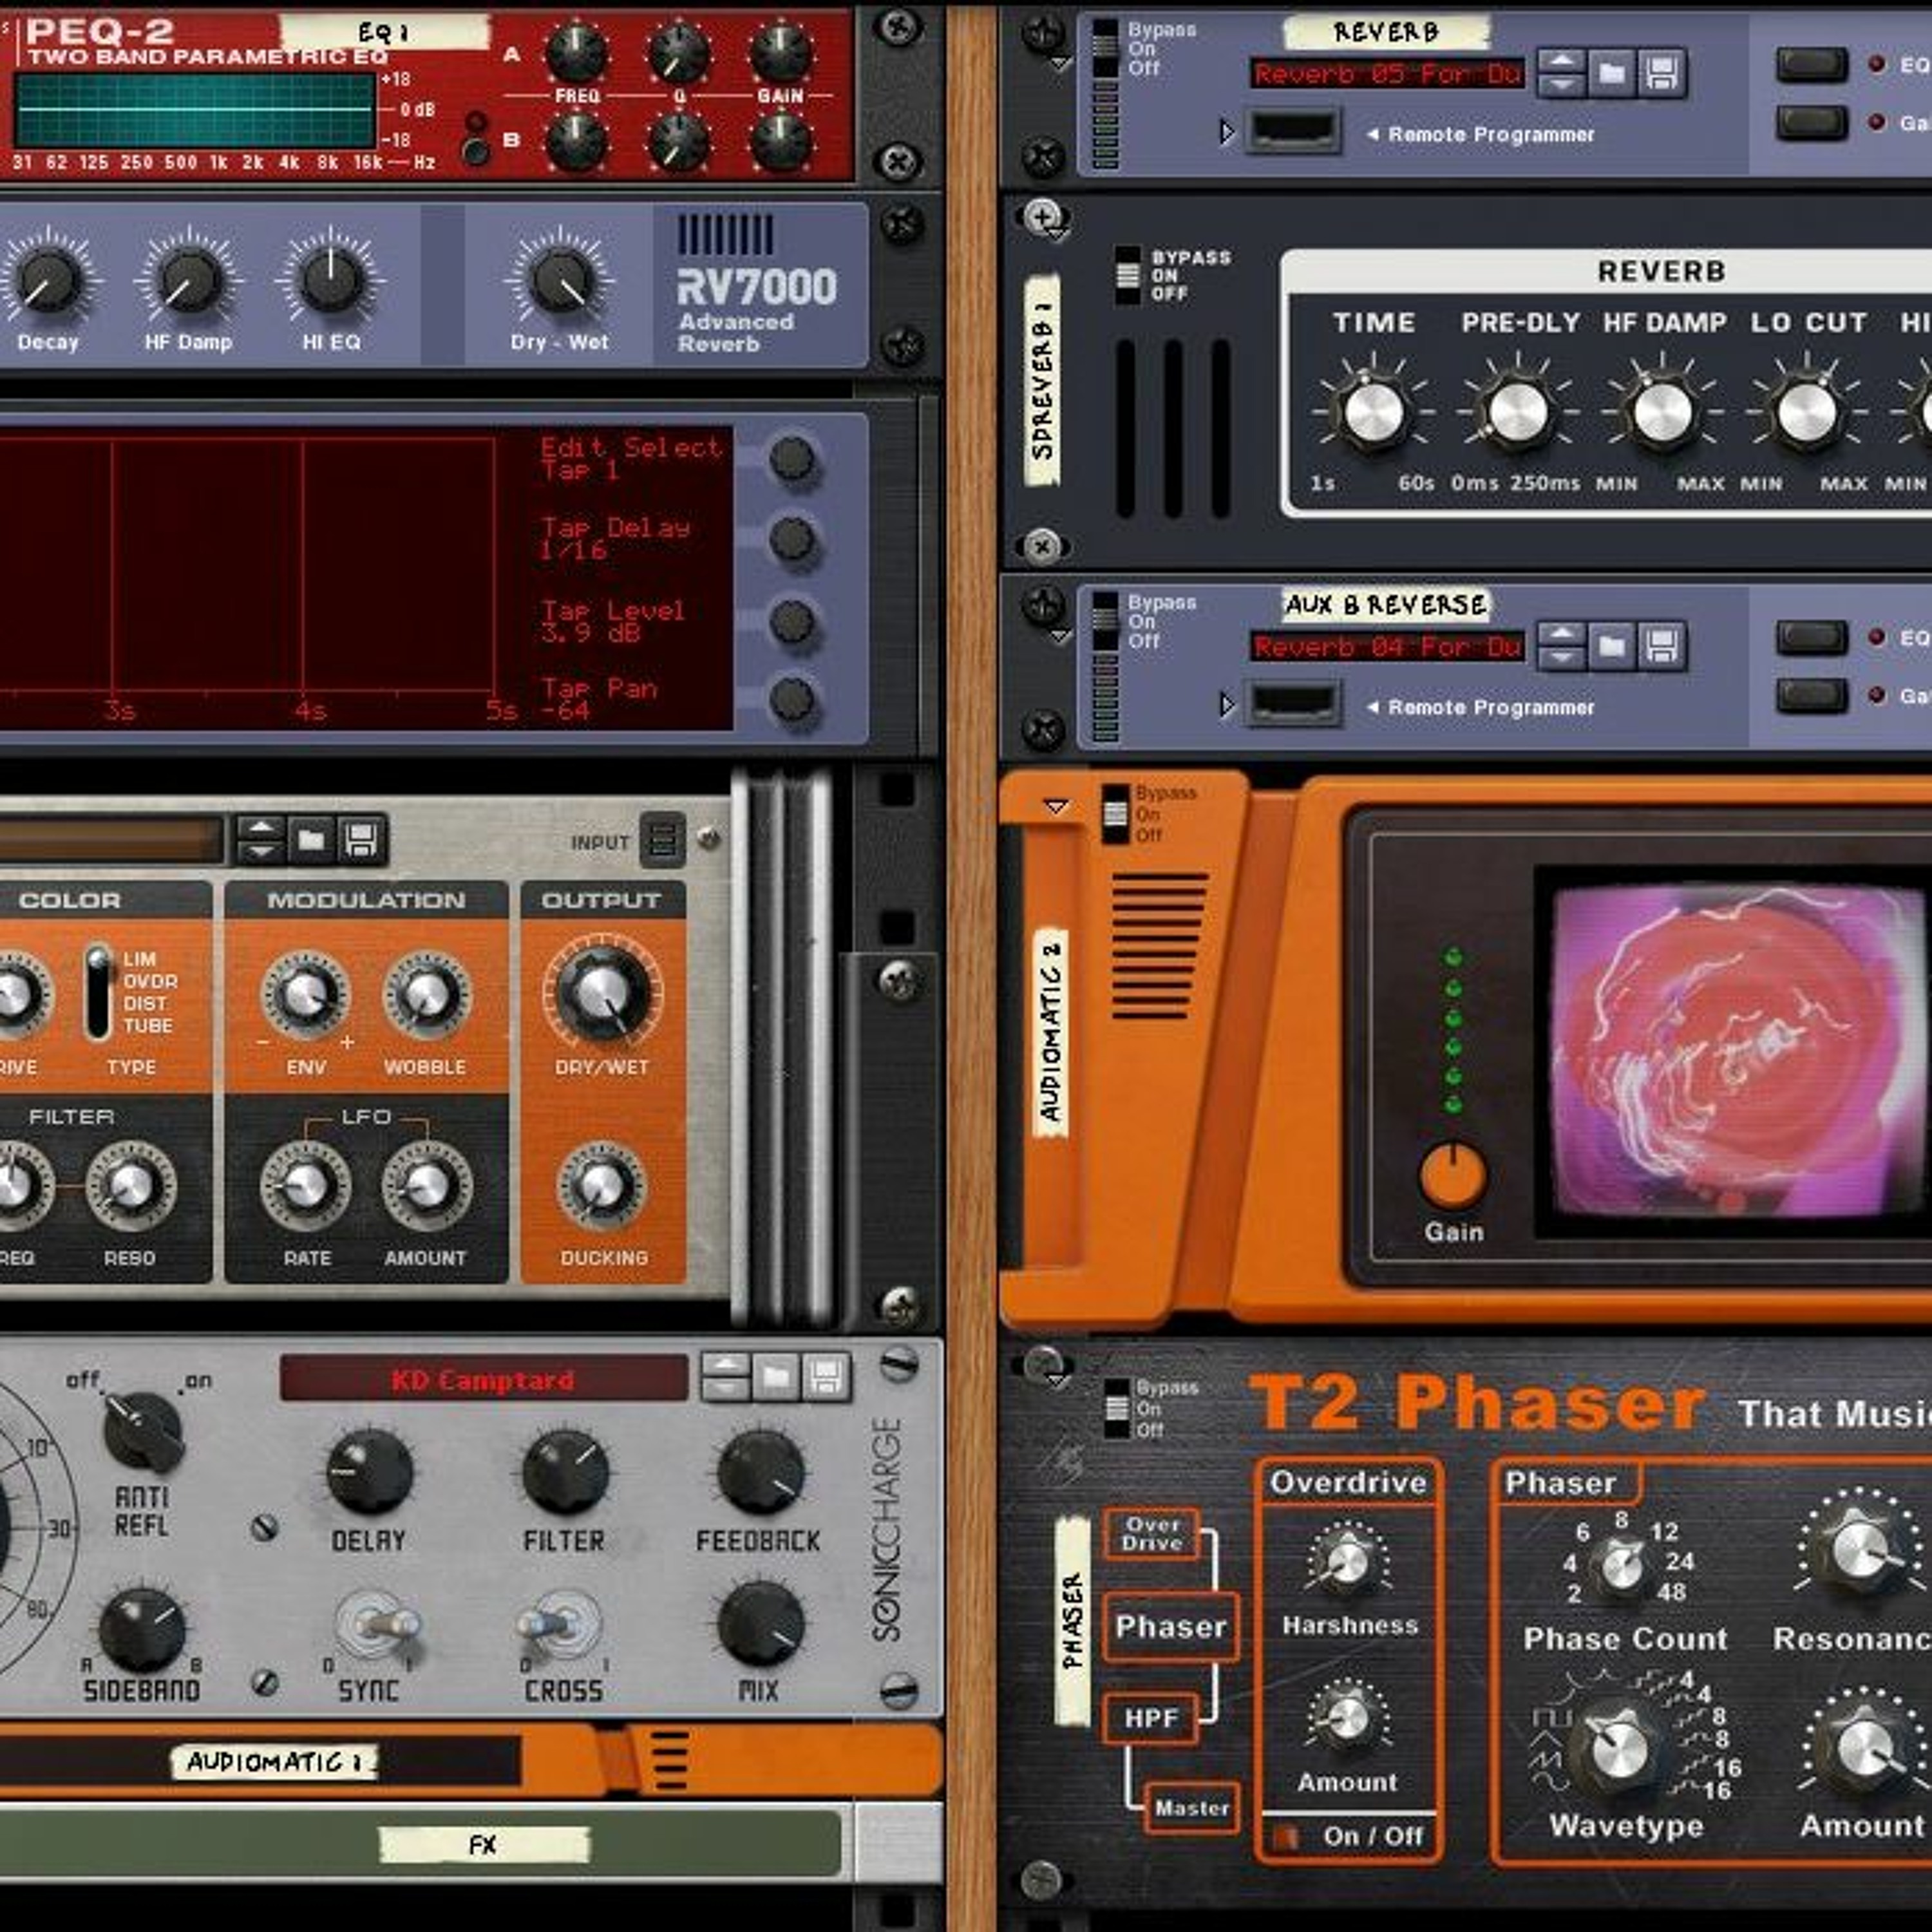Collapse the AUX B REVERSE device fold arrow
Viewport: 1932px width, 1932px height.
pyautogui.click(x=1060, y=637)
